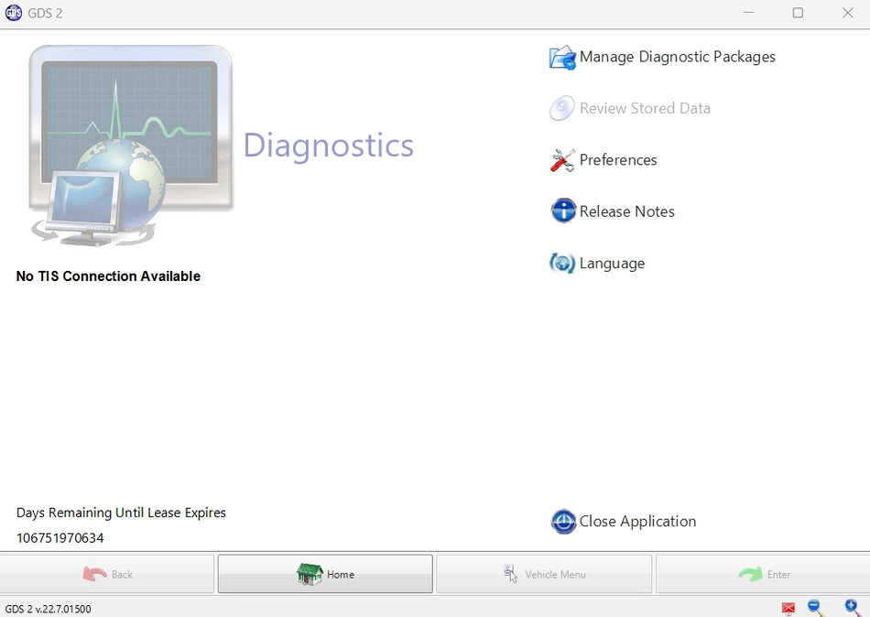Click the No TIS Connection Available message

click(x=108, y=276)
